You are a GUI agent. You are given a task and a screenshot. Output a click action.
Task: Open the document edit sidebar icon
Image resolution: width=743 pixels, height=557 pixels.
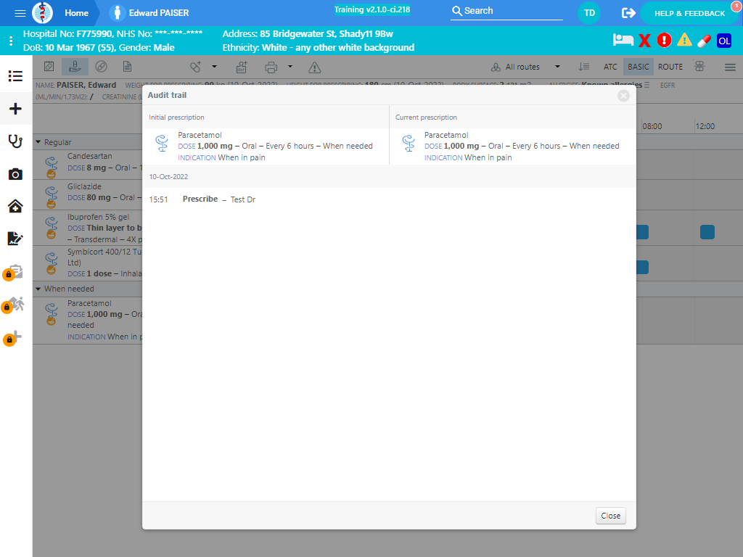coord(16,238)
